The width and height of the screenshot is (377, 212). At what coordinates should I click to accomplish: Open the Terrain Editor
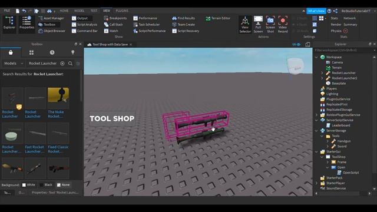tap(218, 18)
